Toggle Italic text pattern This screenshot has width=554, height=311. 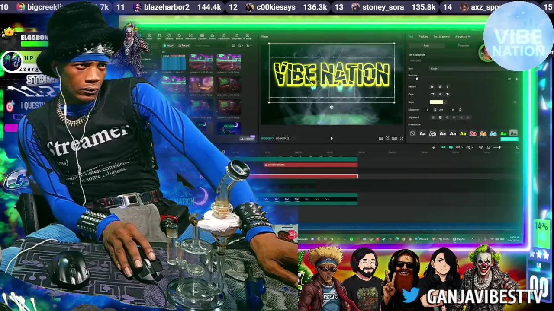click(x=448, y=86)
